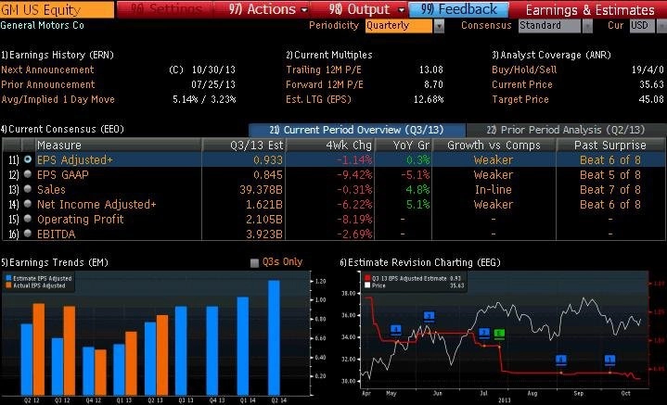Click the YoY Gr column header
This screenshot has height=405, width=667.
(x=404, y=145)
